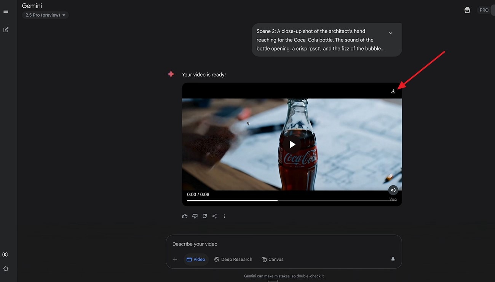Click the Gemini logo text
This screenshot has height=282, width=495.
click(x=32, y=6)
